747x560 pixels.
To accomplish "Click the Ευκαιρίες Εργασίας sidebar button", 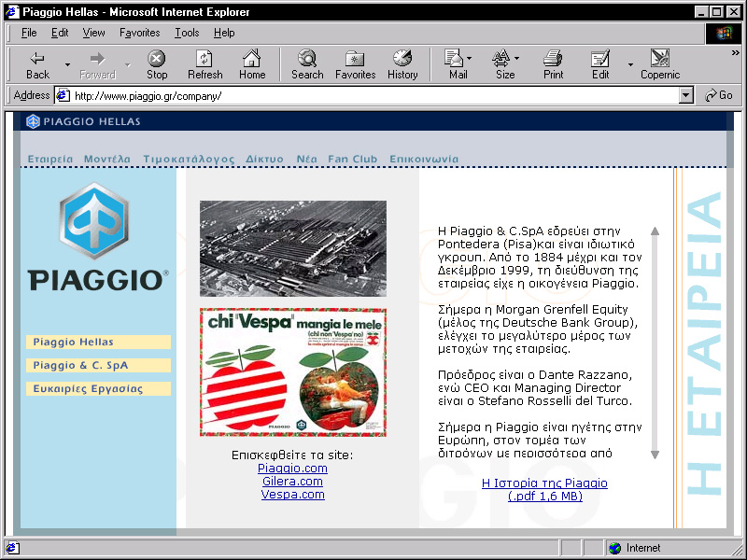I will tap(99, 388).
